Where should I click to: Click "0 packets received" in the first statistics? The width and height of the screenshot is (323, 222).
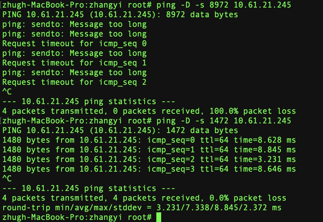click(x=156, y=111)
